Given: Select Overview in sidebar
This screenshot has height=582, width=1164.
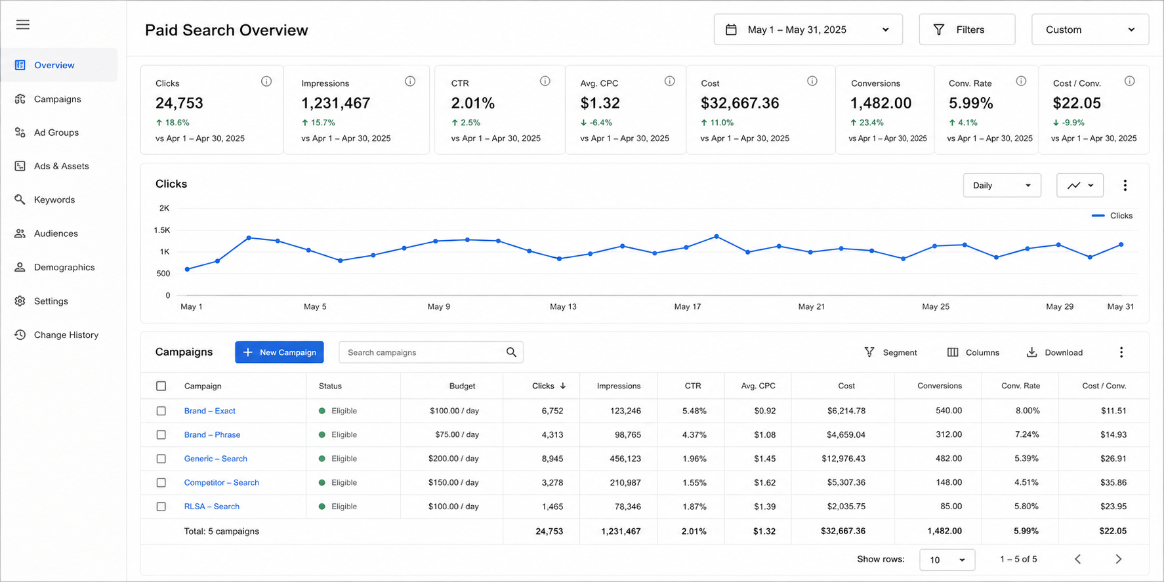Looking at the screenshot, I should click(x=59, y=65).
